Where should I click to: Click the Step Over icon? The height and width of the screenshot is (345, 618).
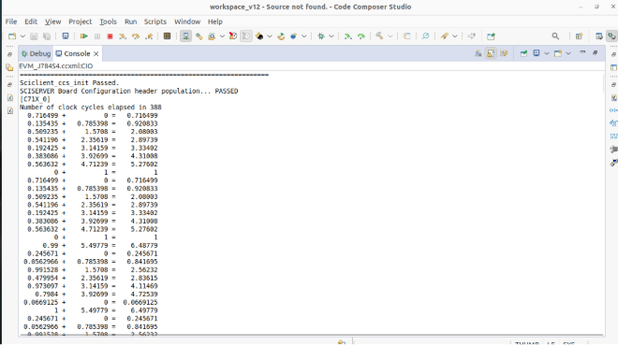pos(136,36)
